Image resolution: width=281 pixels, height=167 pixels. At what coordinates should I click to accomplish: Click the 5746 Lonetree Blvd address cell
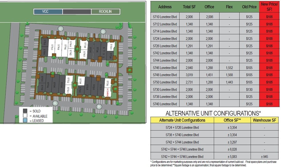[x=165, y=68]
